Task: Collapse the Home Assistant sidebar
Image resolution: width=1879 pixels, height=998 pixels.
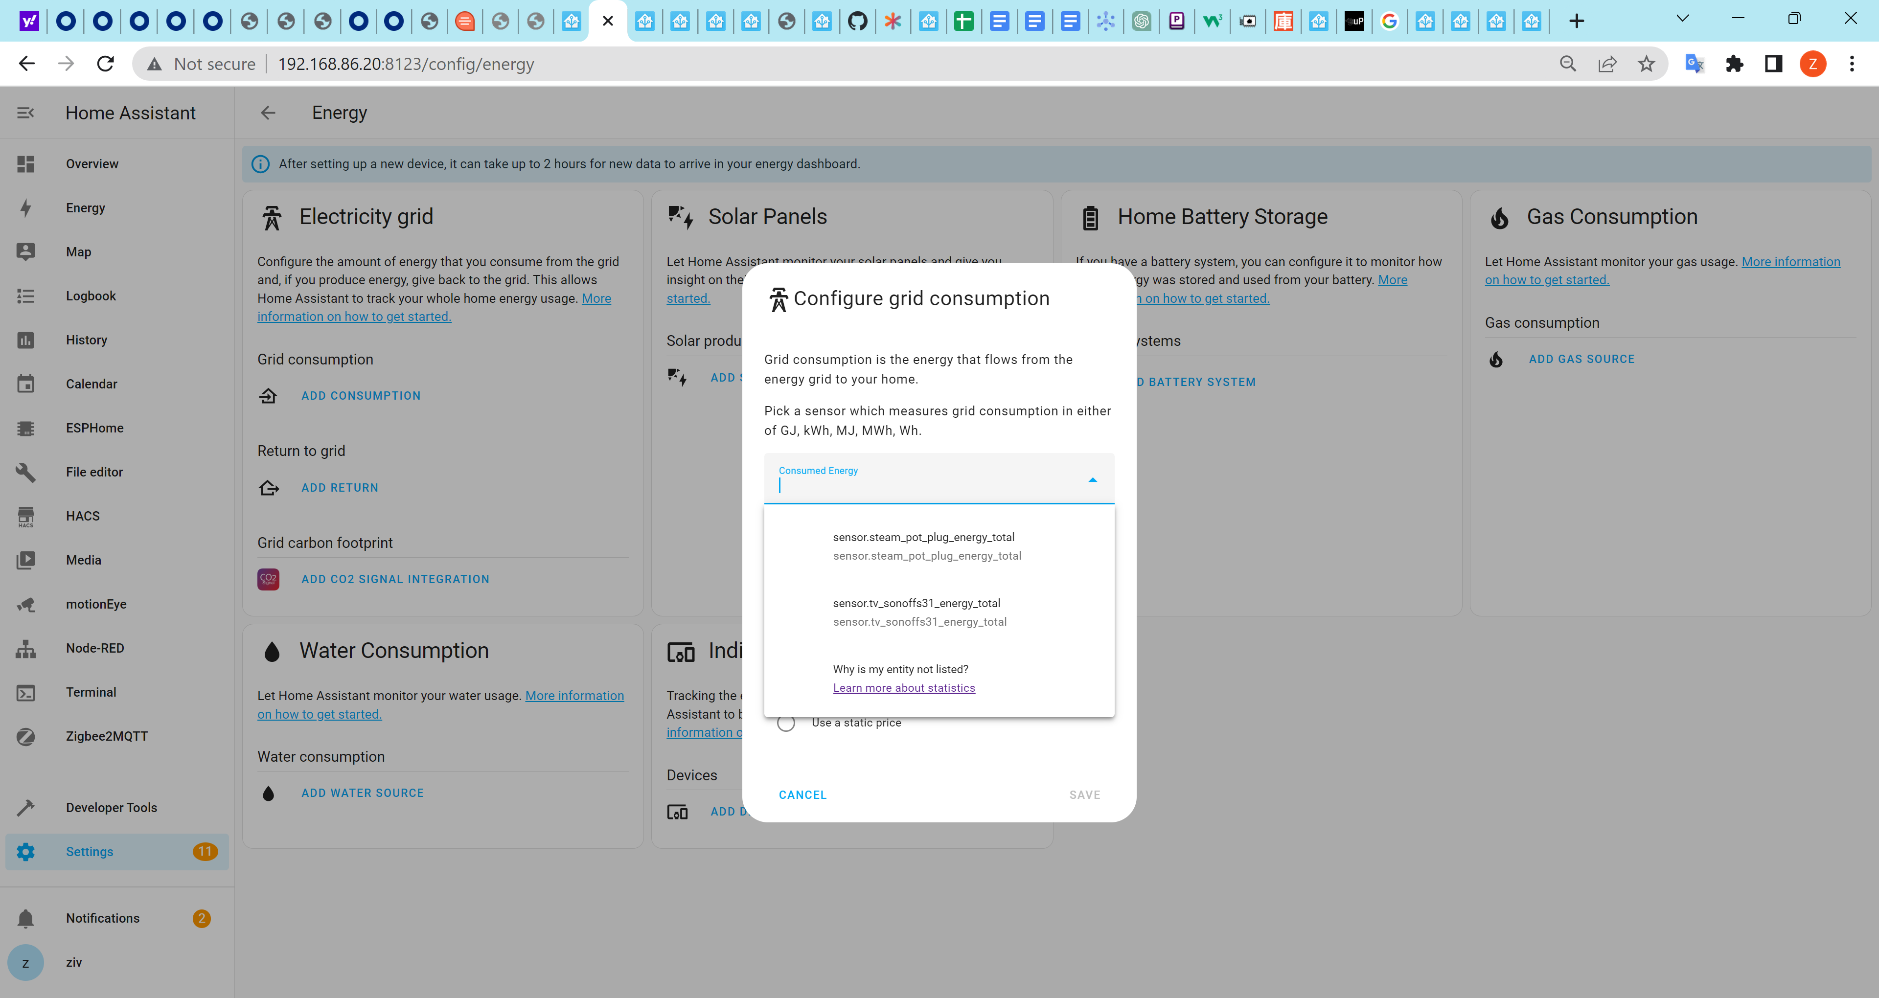Action: point(25,113)
